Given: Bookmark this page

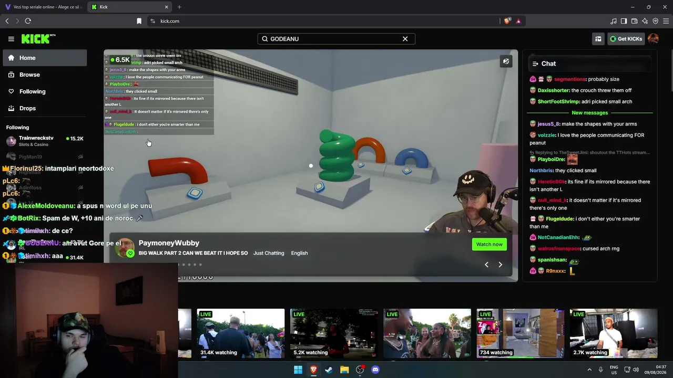Looking at the screenshot, I should pyautogui.click(x=139, y=21).
